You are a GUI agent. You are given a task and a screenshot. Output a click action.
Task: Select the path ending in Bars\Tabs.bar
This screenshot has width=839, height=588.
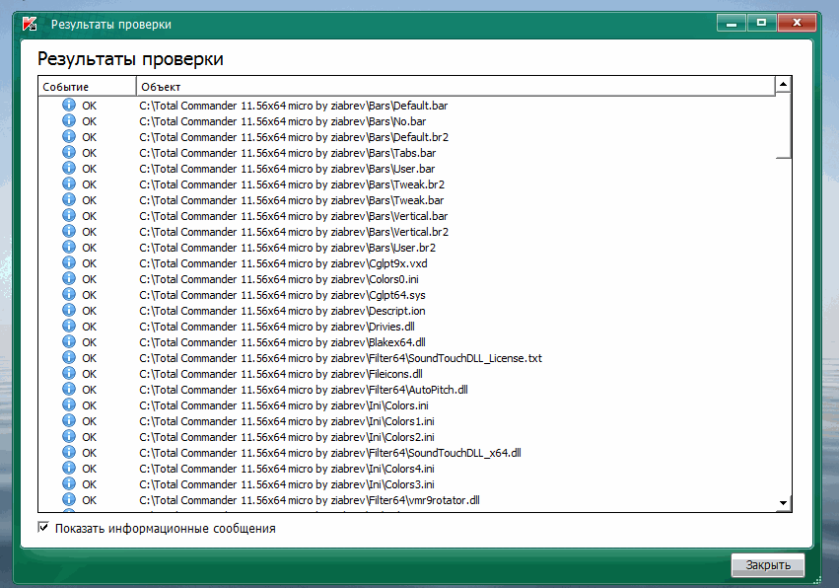[x=287, y=153]
